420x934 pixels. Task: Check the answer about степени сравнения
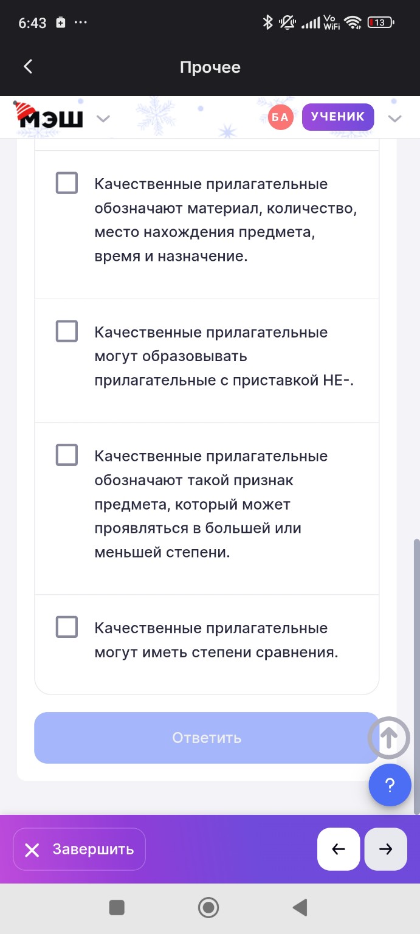click(x=66, y=627)
